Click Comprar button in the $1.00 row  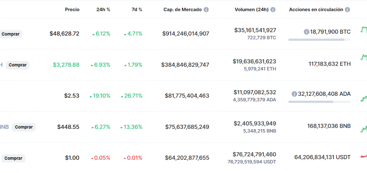[x=13, y=158]
